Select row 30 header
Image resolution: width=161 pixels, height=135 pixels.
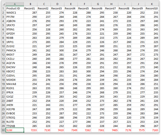click(x=3, y=130)
